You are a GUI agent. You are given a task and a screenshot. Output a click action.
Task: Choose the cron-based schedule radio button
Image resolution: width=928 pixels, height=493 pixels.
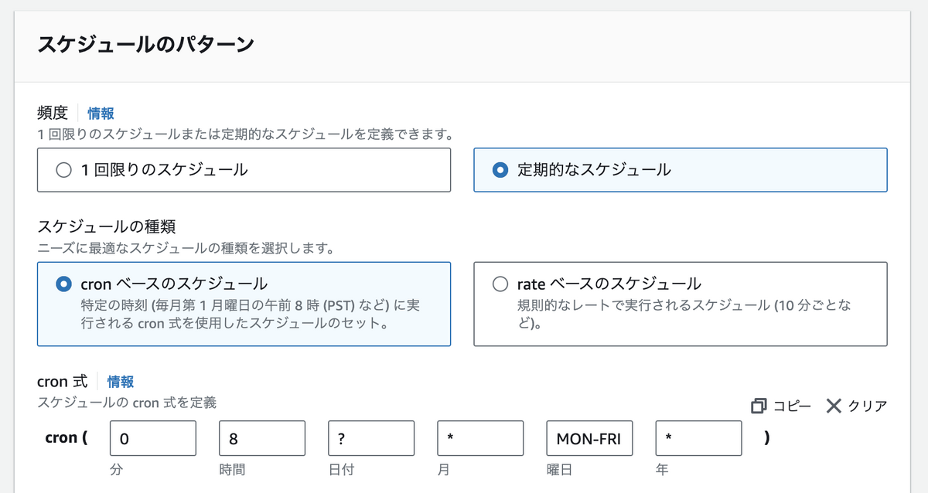pos(64,284)
